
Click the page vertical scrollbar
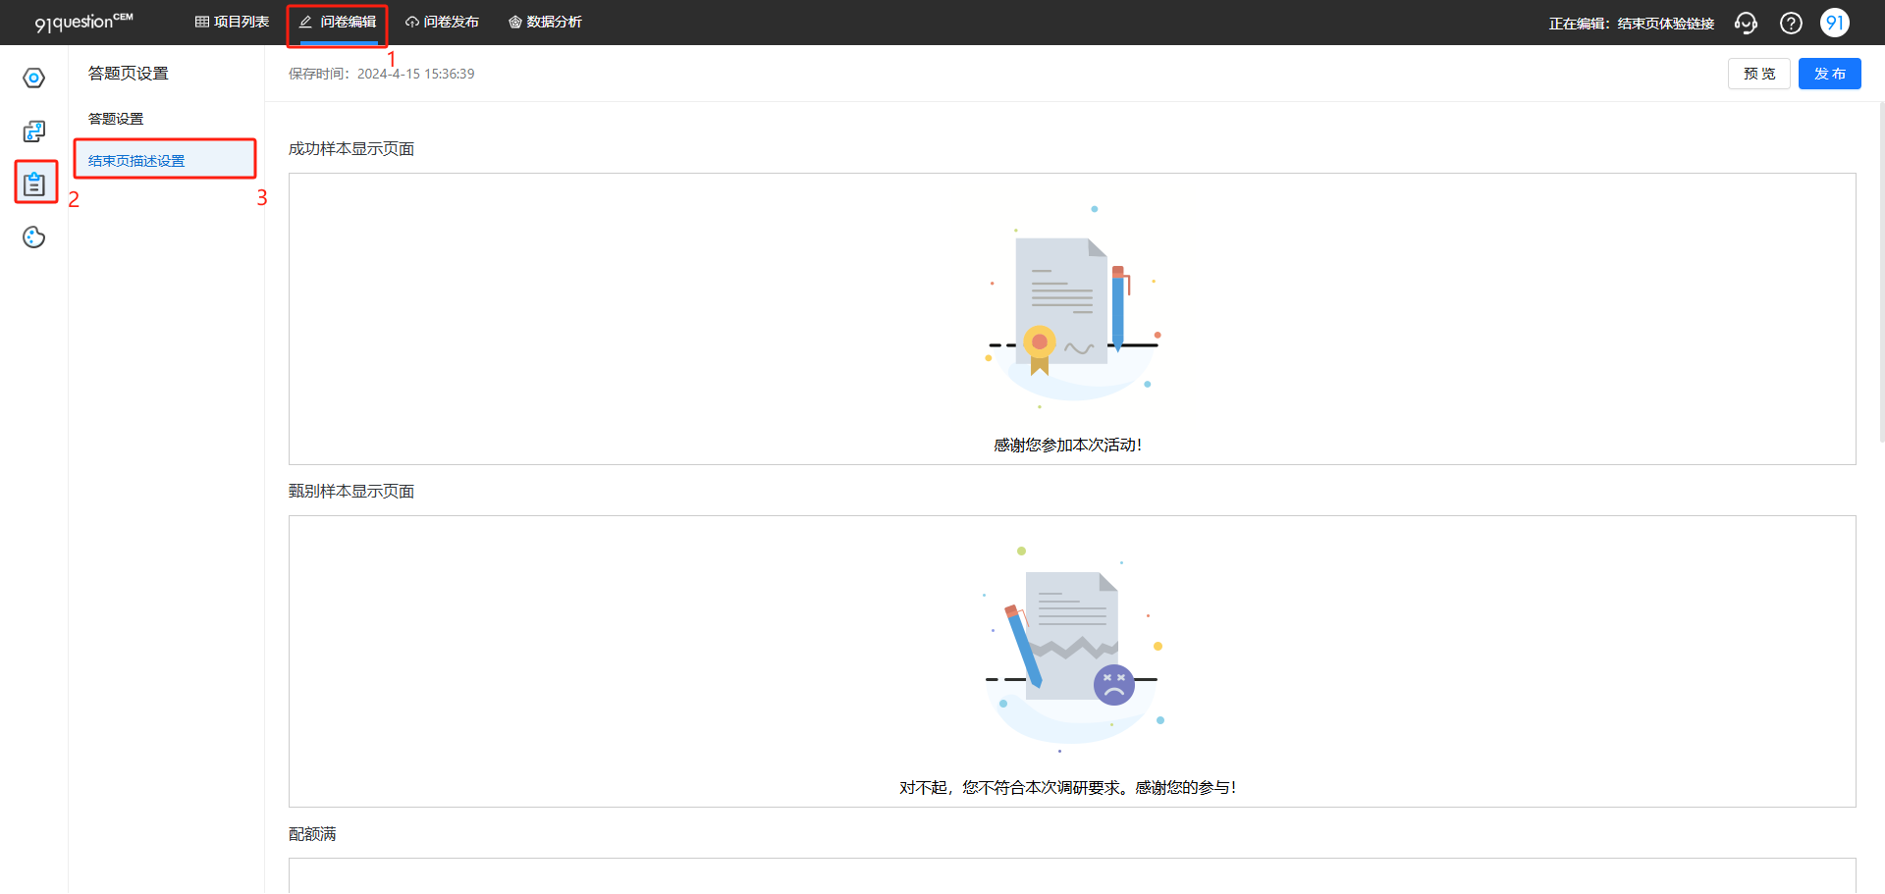click(x=1880, y=273)
